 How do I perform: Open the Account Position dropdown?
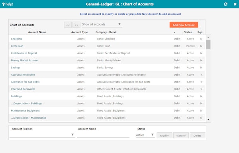42,135
